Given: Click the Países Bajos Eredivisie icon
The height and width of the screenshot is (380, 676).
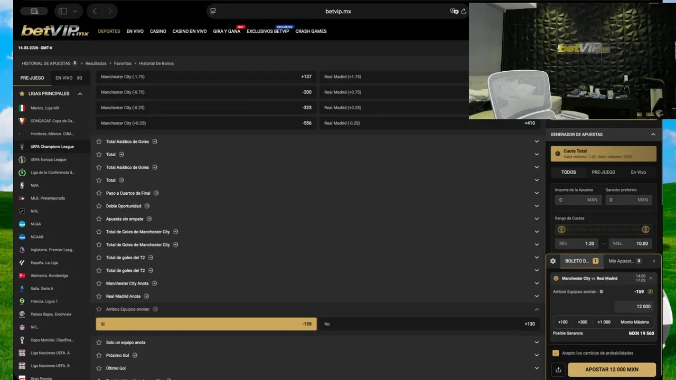Looking at the screenshot, I should (x=22, y=314).
